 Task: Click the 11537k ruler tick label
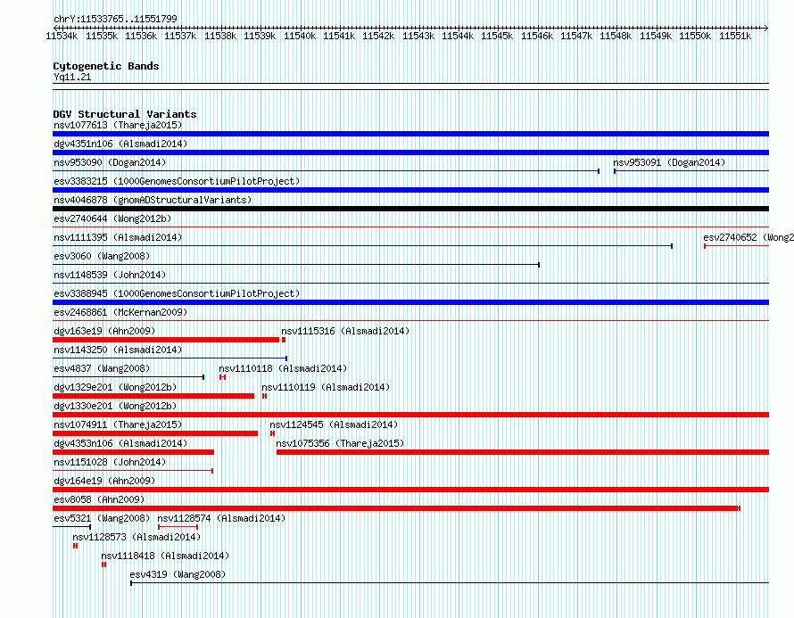[x=180, y=36]
